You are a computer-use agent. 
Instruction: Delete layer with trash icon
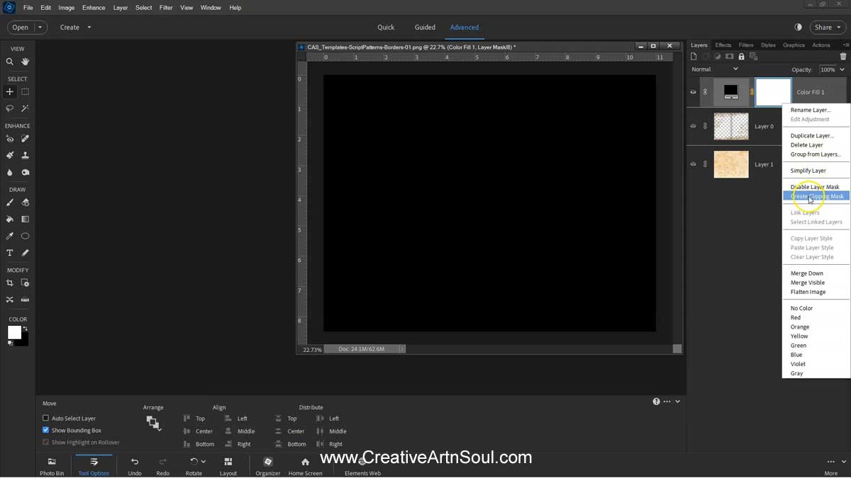842,57
